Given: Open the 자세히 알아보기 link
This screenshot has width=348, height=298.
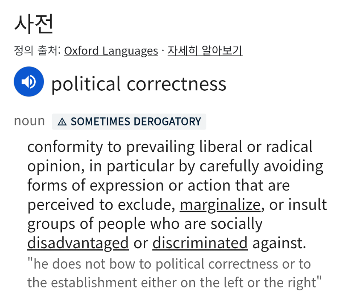Looking at the screenshot, I should [205, 51].
